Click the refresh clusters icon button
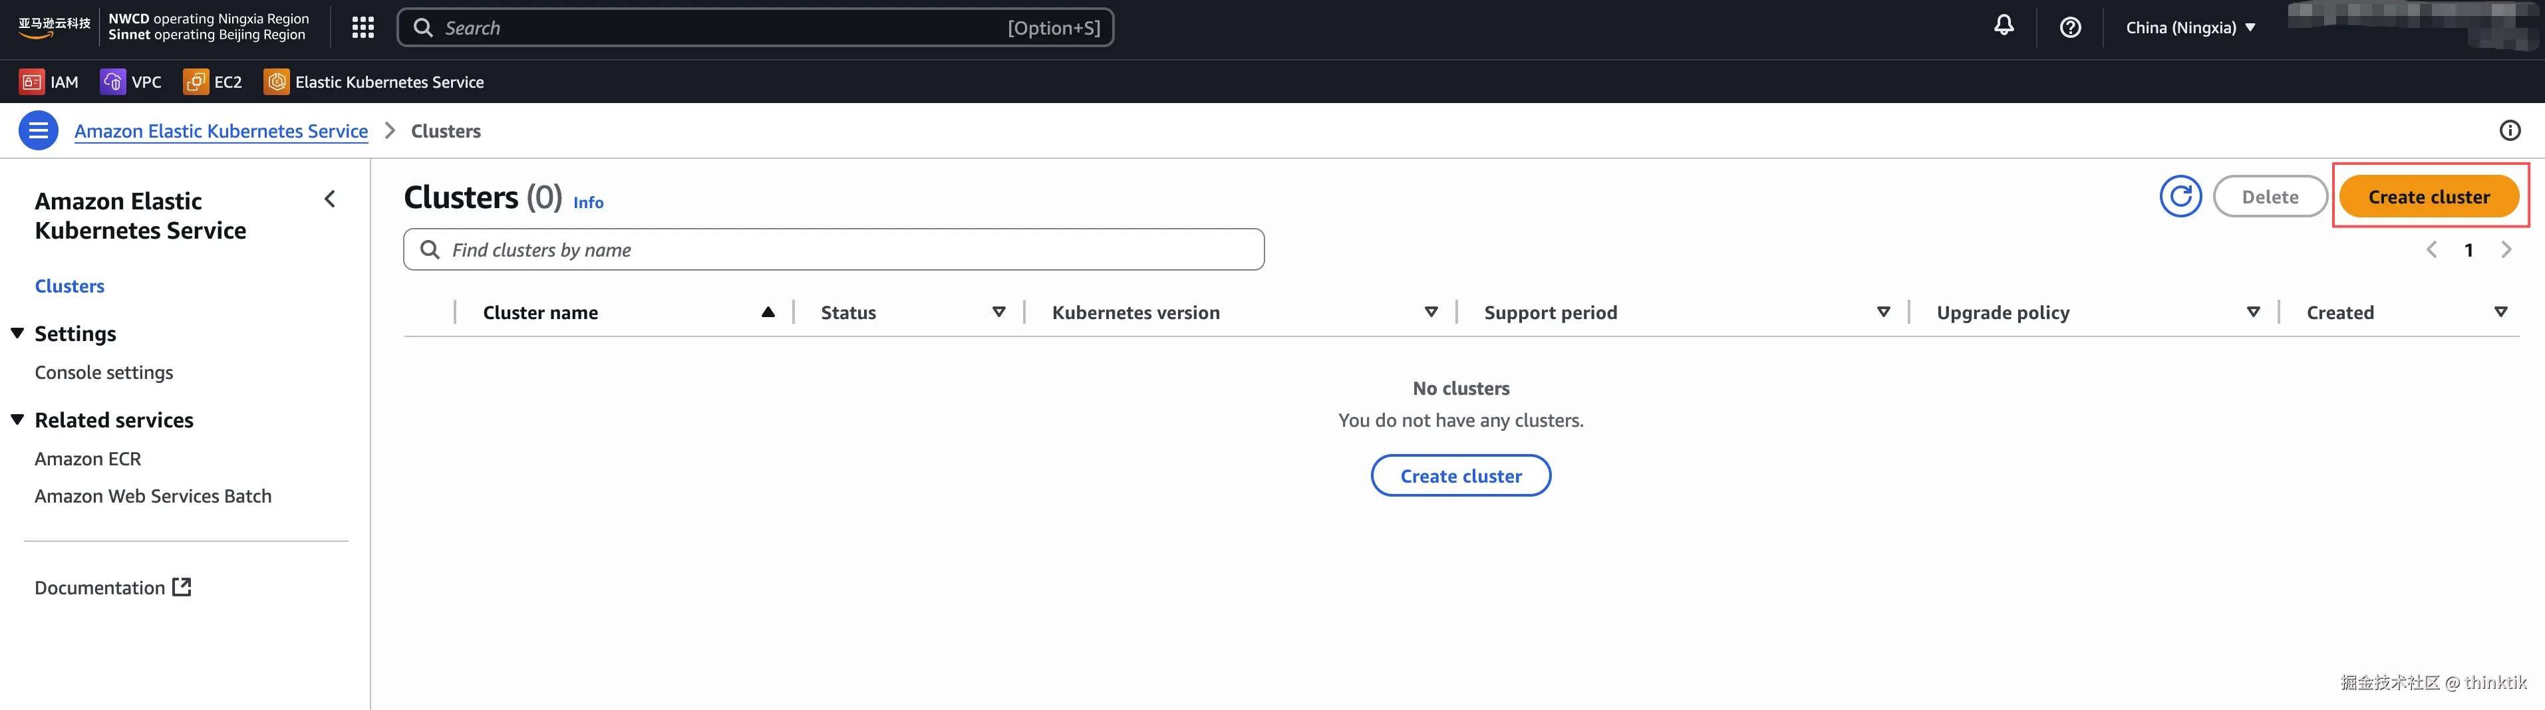 pyautogui.click(x=2180, y=197)
